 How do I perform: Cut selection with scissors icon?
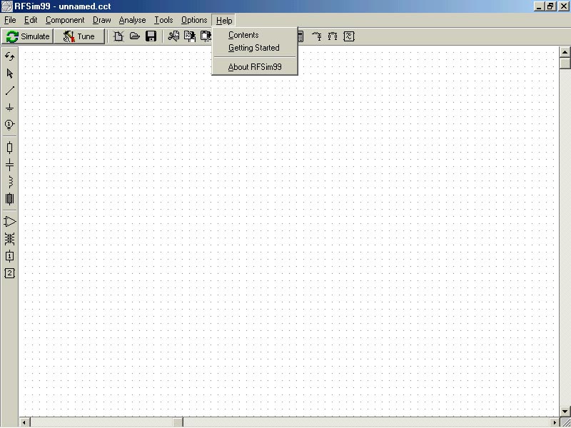(173, 36)
